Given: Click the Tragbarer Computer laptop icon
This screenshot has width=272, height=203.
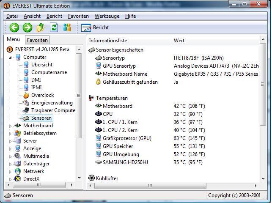Looking at the screenshot, I should tap(26, 110).
